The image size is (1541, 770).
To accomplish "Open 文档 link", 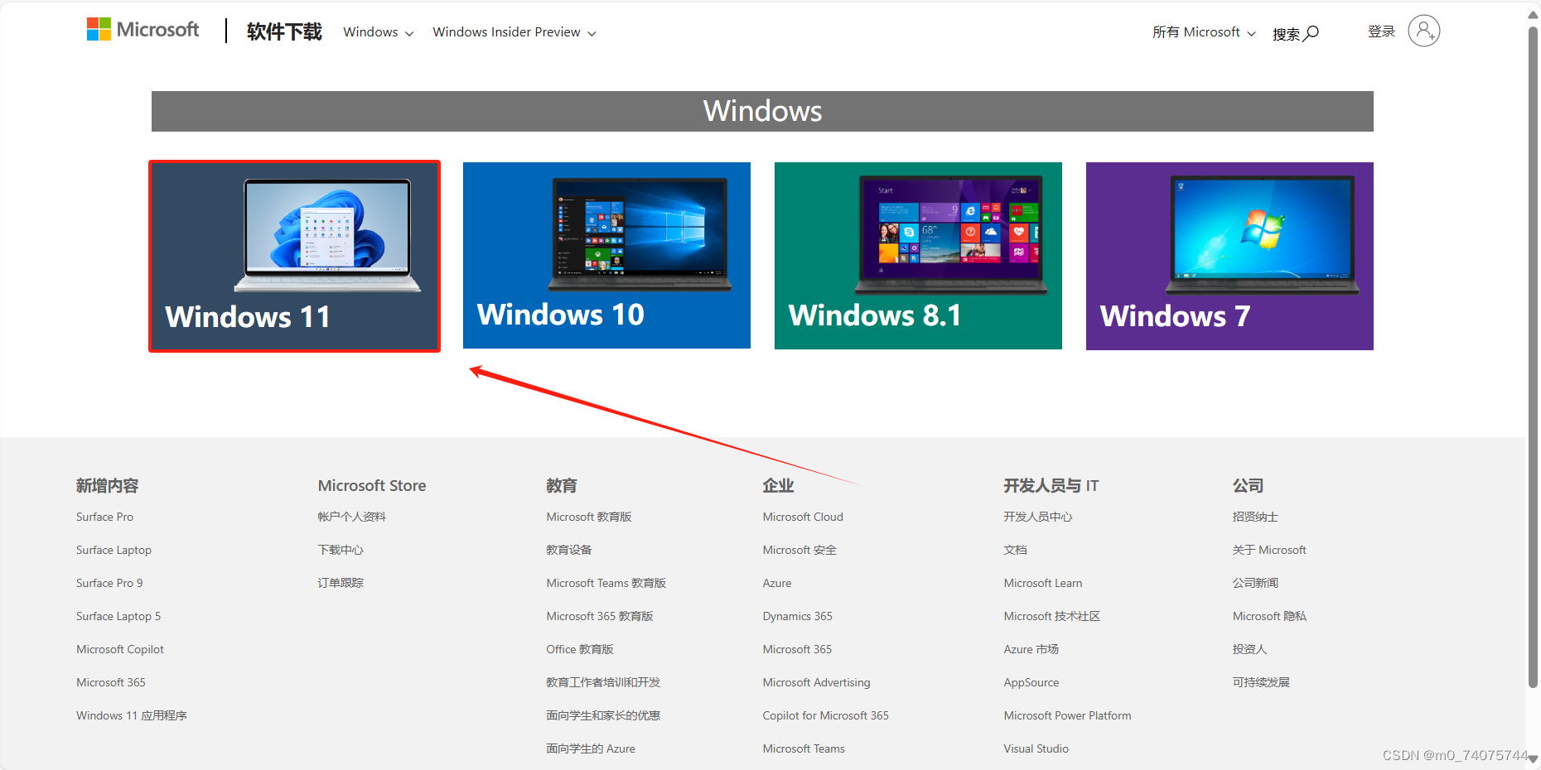I will click(x=1016, y=550).
